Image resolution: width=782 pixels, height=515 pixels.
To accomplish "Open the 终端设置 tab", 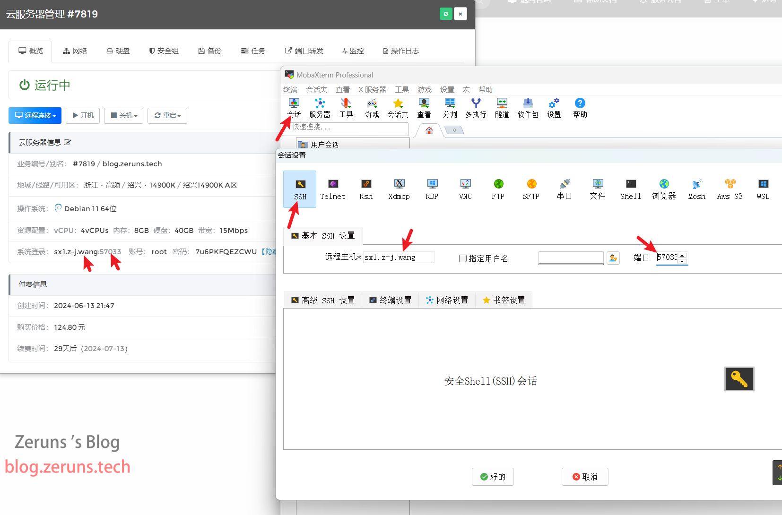I will (x=391, y=300).
